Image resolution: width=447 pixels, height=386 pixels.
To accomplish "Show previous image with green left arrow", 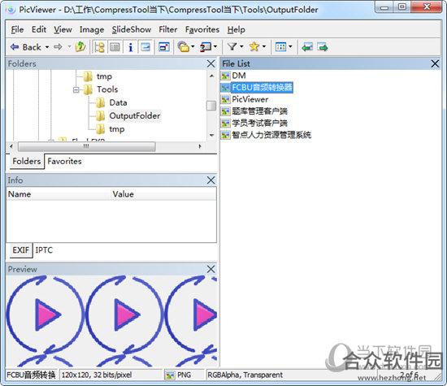I will tap(307, 47).
